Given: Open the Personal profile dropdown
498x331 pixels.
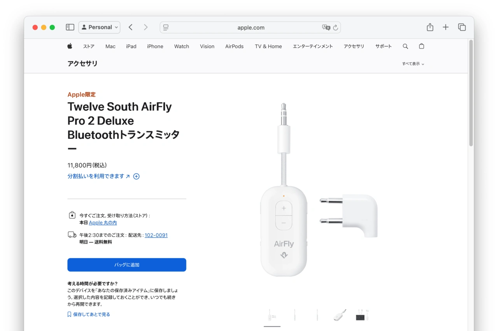Looking at the screenshot, I should [100, 27].
